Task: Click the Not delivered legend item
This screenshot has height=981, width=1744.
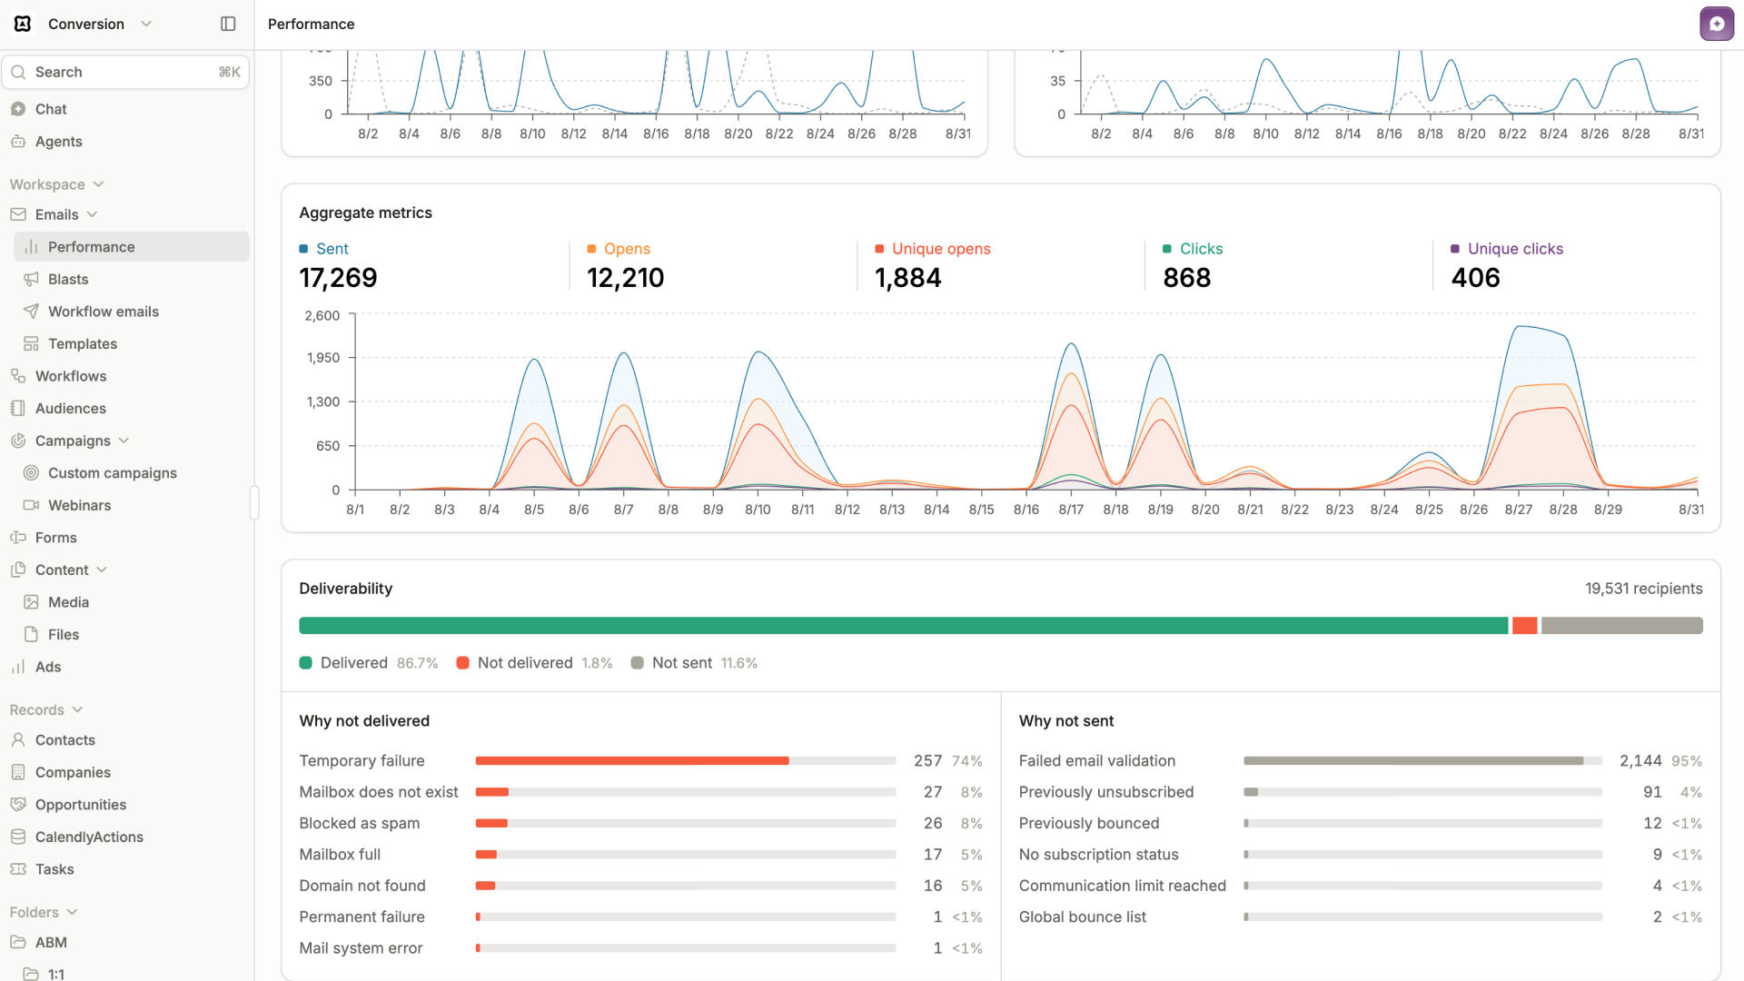Action: point(534,663)
